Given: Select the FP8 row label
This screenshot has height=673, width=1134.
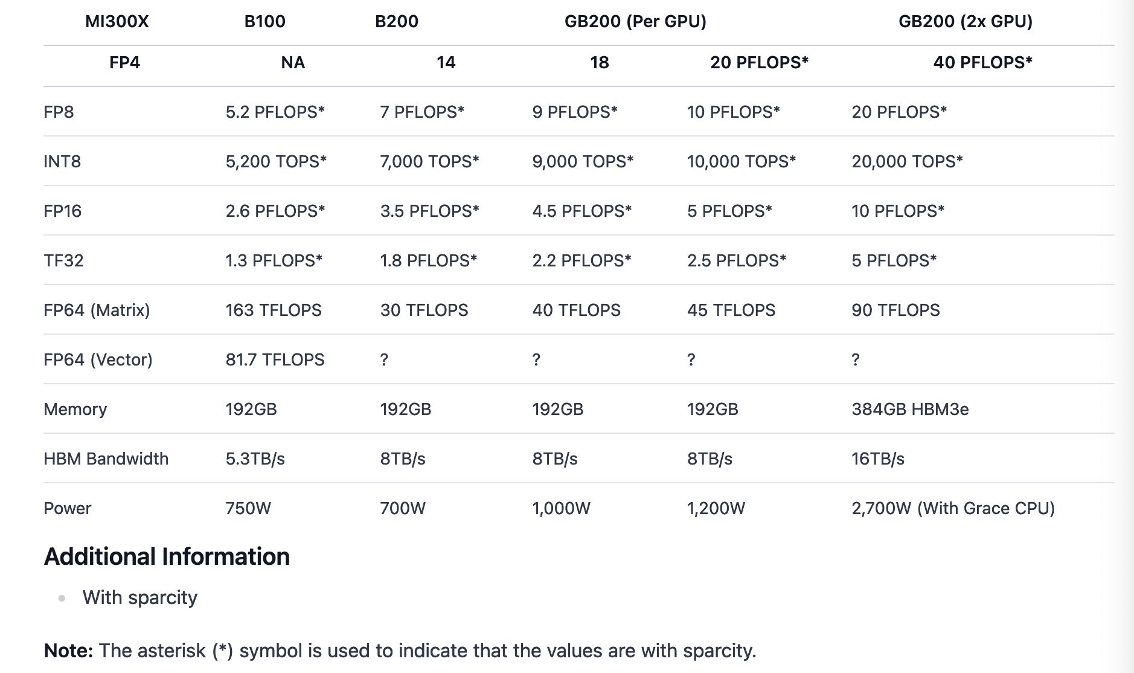Looking at the screenshot, I should pos(59,112).
